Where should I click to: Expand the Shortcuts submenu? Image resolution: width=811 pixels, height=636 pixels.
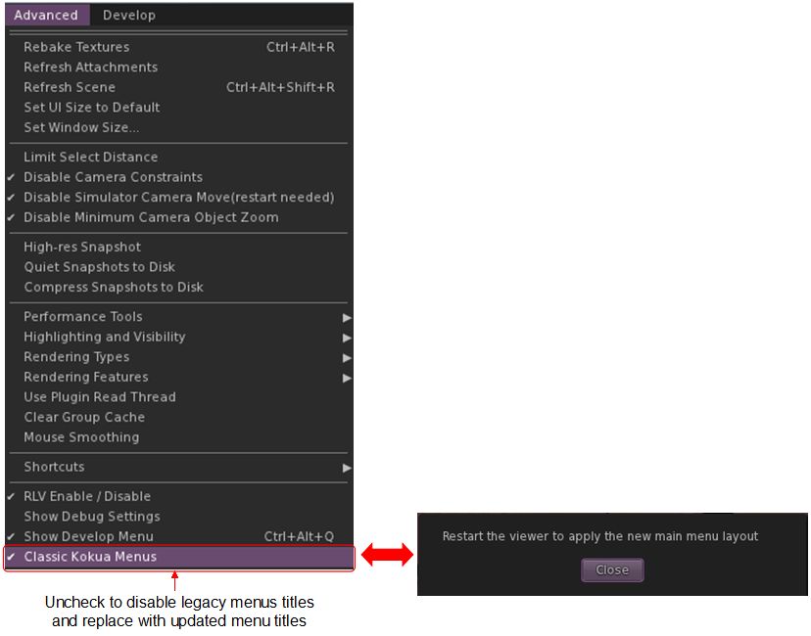(x=54, y=467)
